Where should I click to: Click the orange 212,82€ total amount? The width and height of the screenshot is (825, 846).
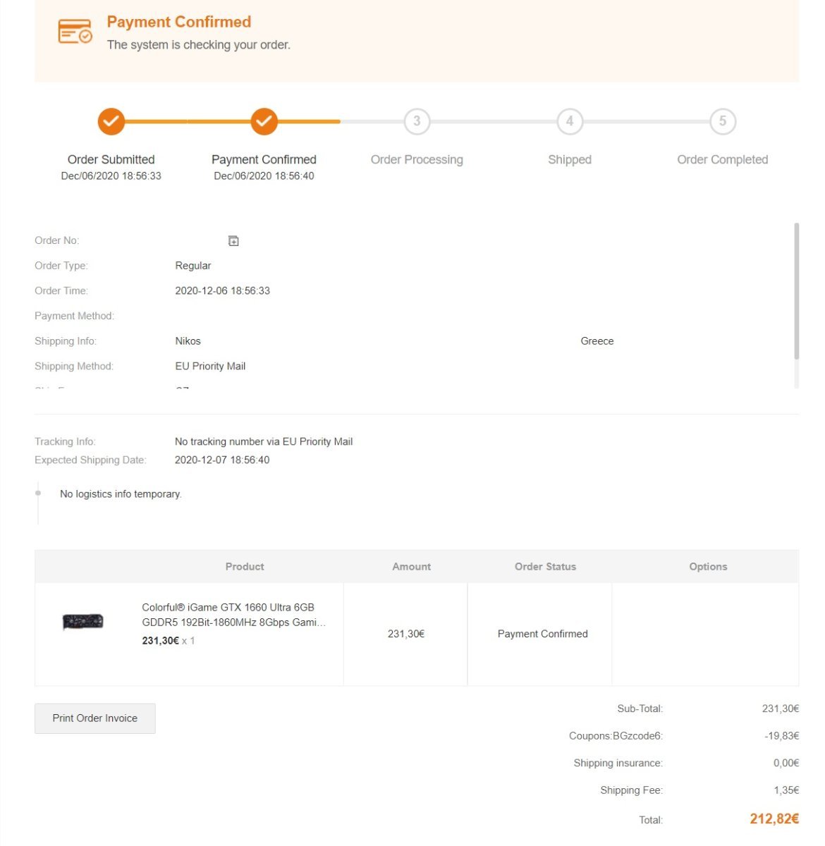[x=774, y=819]
